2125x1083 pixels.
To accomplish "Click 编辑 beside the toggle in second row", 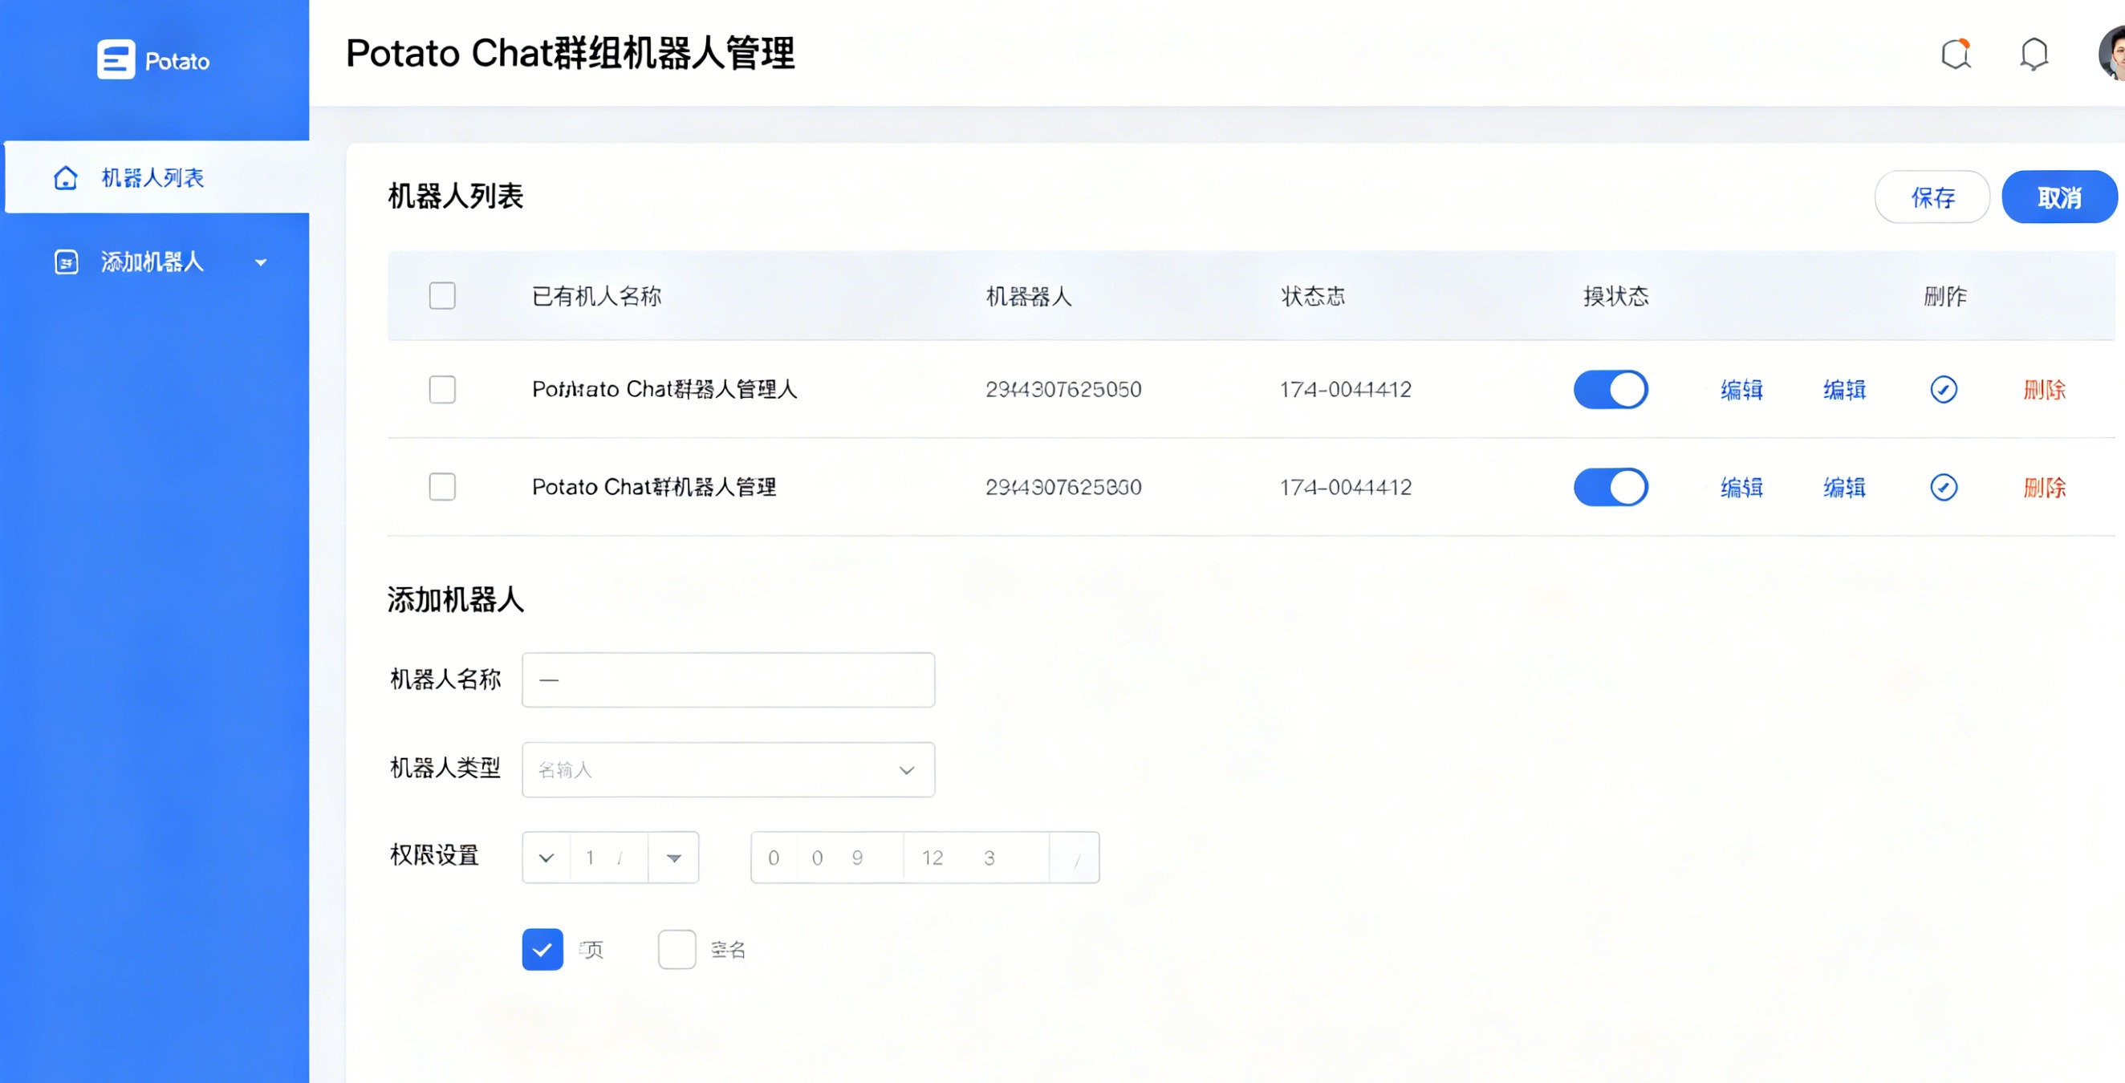I will tap(1741, 488).
